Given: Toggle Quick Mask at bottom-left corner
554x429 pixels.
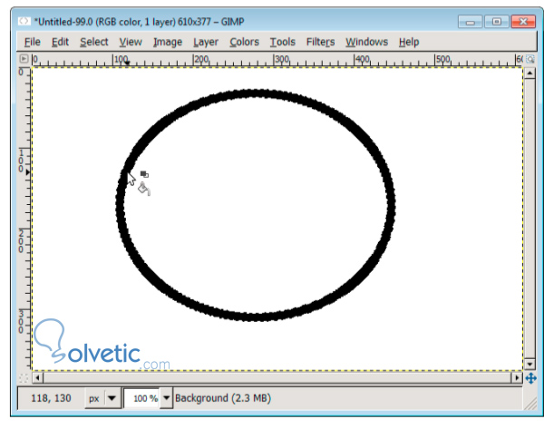Looking at the screenshot, I should [x=24, y=378].
